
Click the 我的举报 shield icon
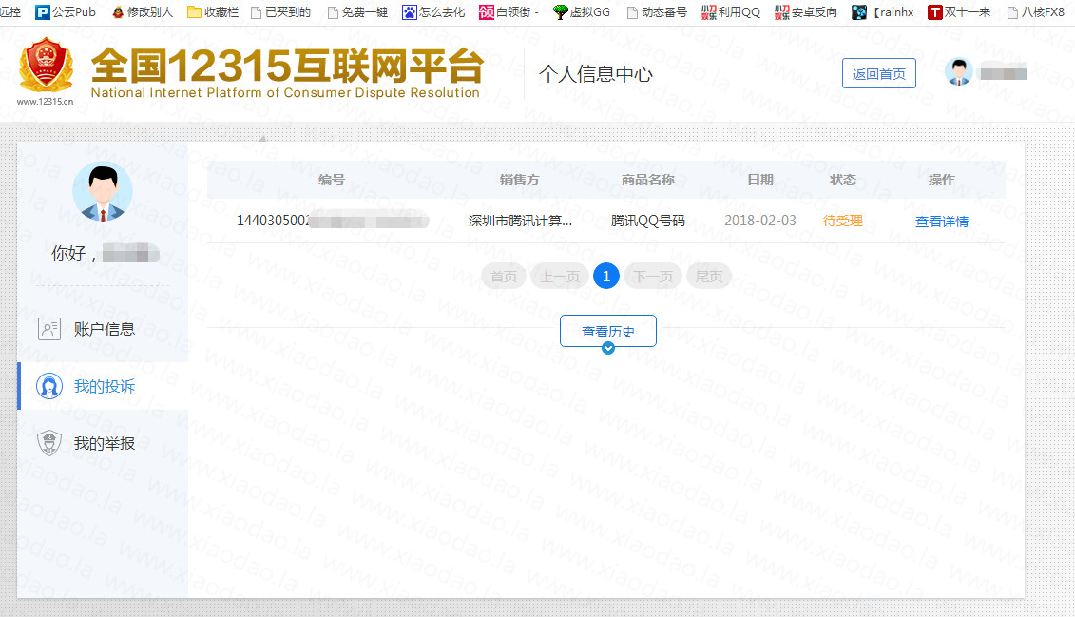[49, 443]
